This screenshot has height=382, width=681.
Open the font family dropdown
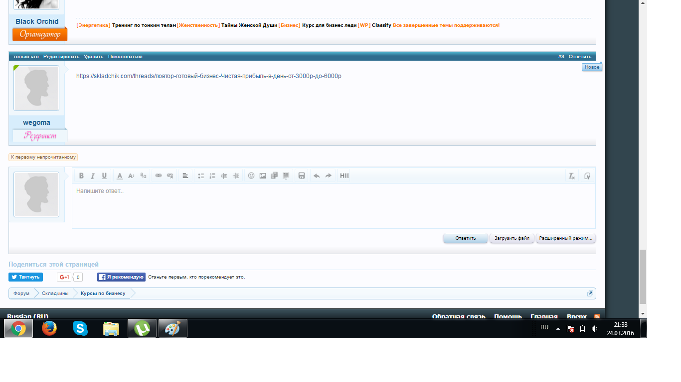coord(143,176)
